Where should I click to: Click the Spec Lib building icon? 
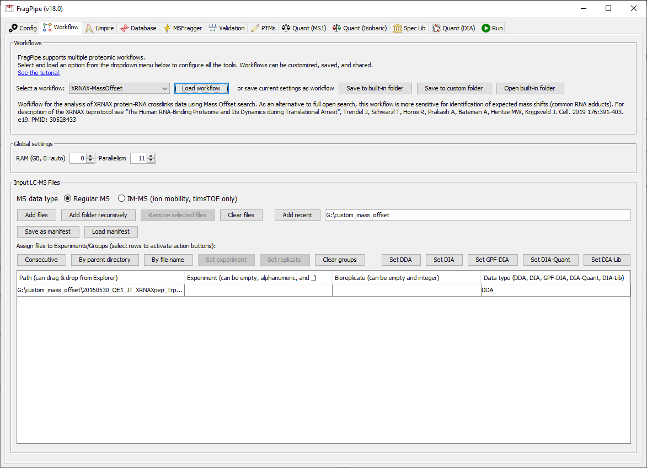[397, 28]
